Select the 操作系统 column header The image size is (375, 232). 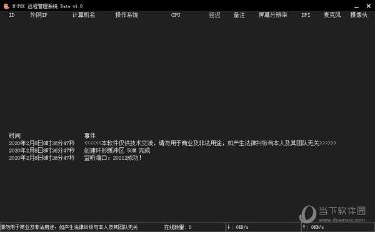[x=127, y=15]
